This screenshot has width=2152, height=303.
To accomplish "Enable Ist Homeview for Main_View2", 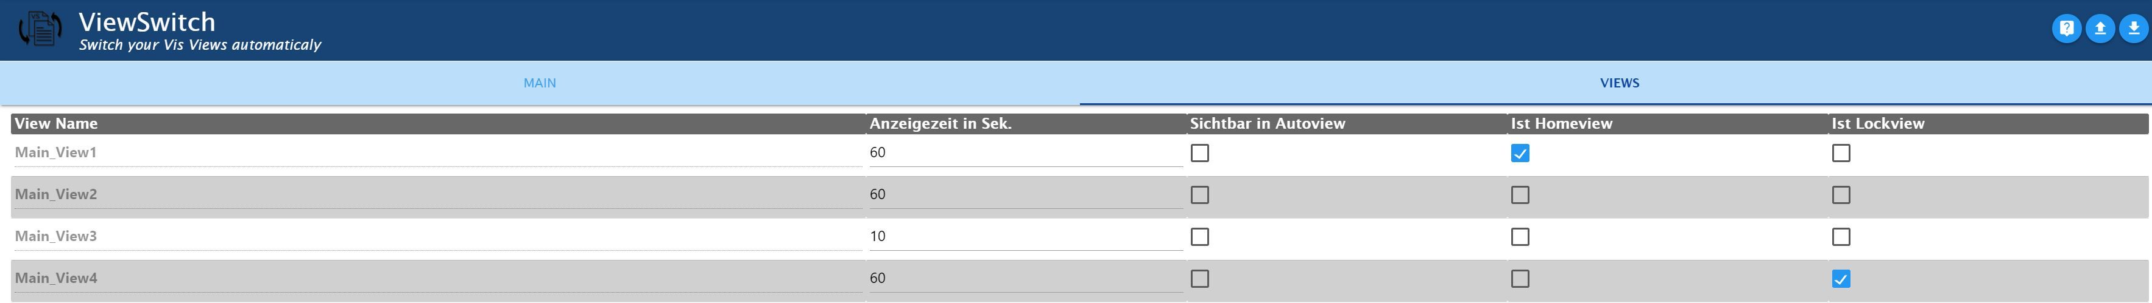I will pyautogui.click(x=1520, y=195).
